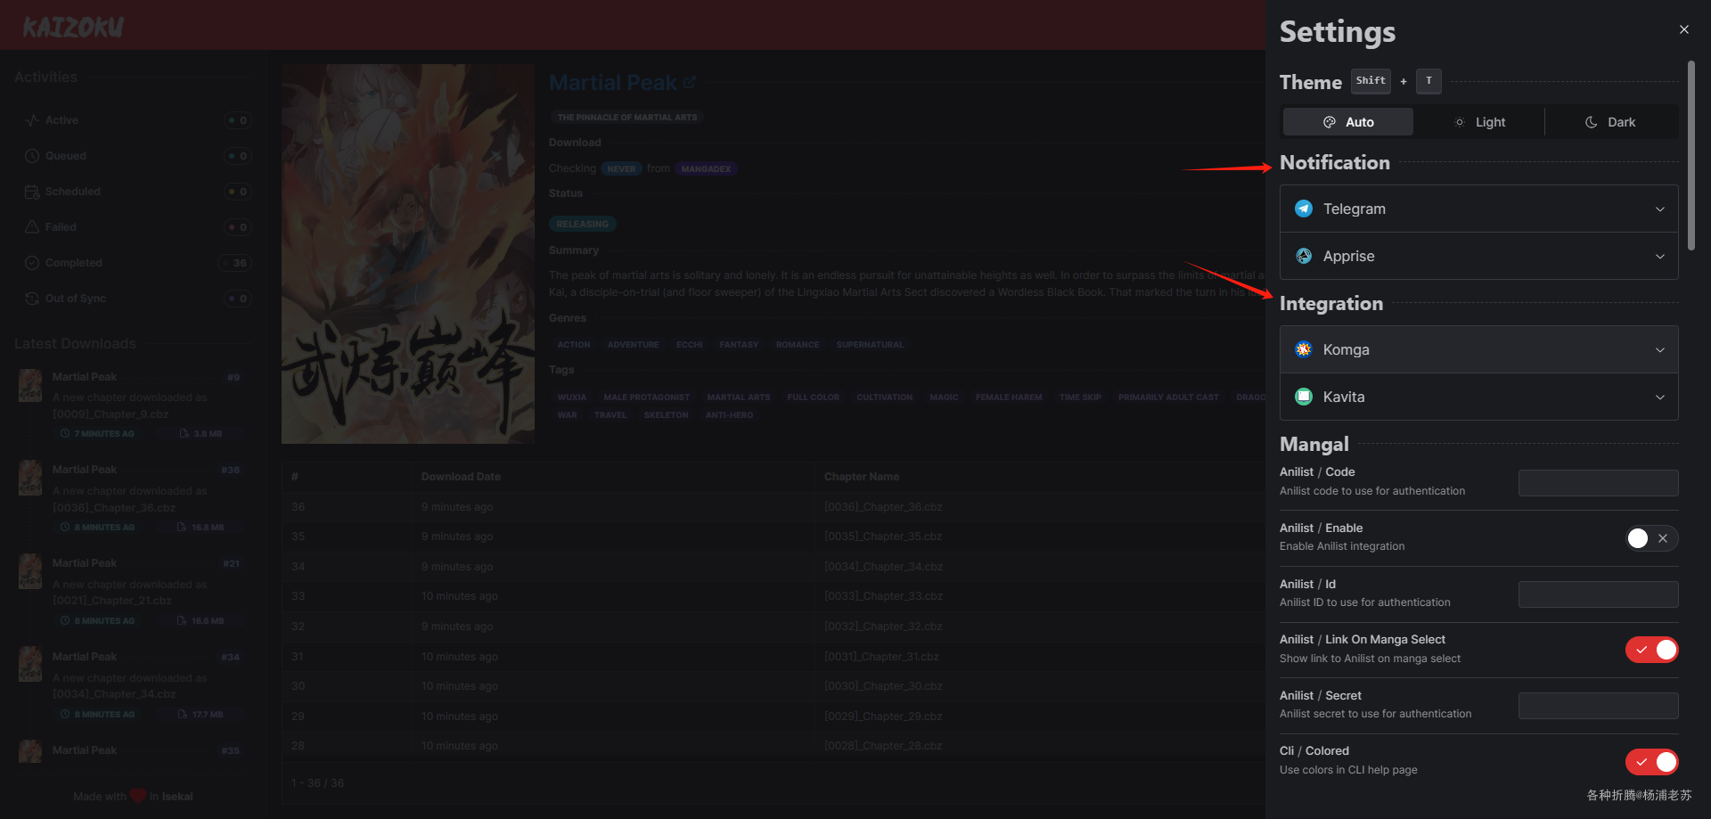
Task: Click the Apprise icon
Action: pos(1304,256)
